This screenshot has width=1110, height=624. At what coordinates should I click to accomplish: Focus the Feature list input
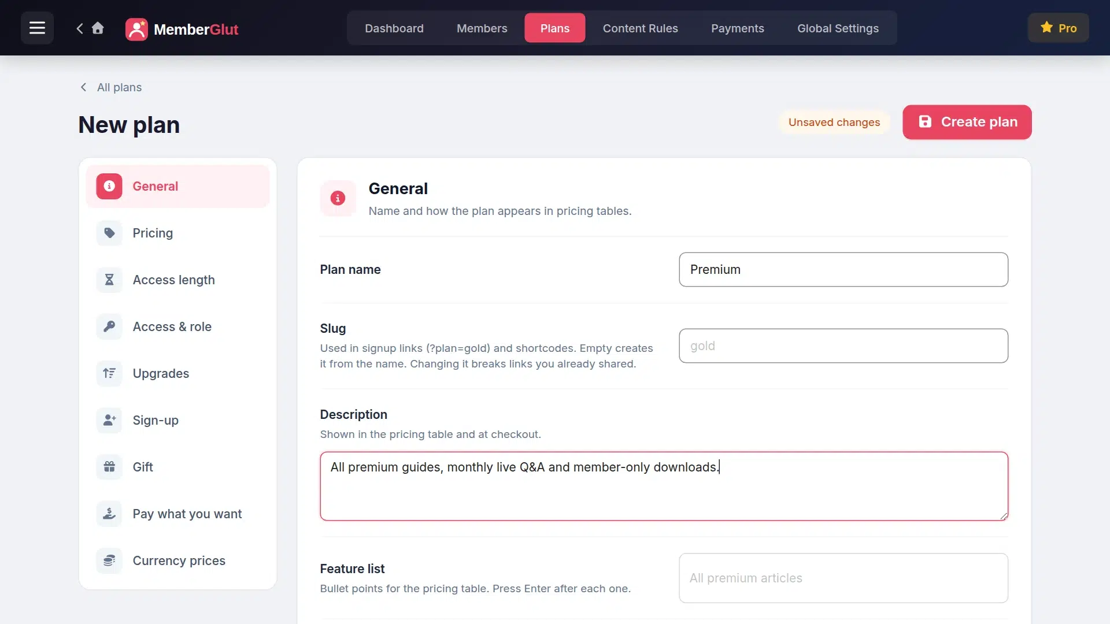843,578
